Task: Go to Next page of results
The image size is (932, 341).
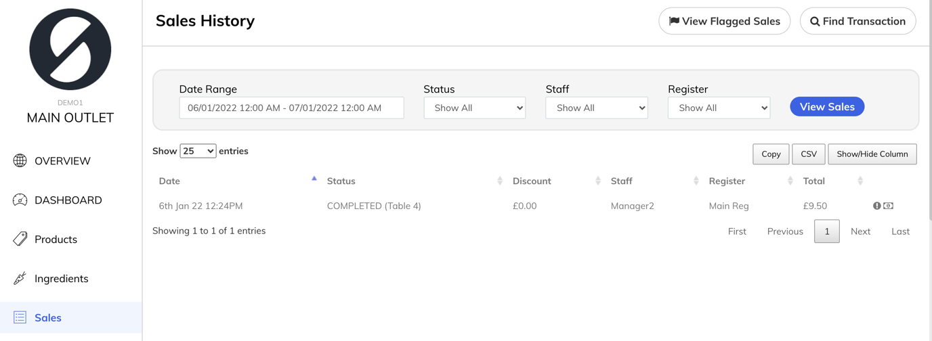Action: [860, 231]
